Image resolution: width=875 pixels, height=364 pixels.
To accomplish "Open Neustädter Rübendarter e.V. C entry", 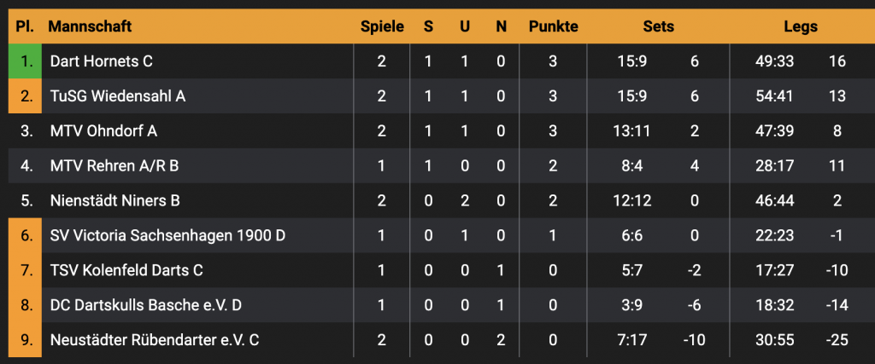I will pos(155,340).
